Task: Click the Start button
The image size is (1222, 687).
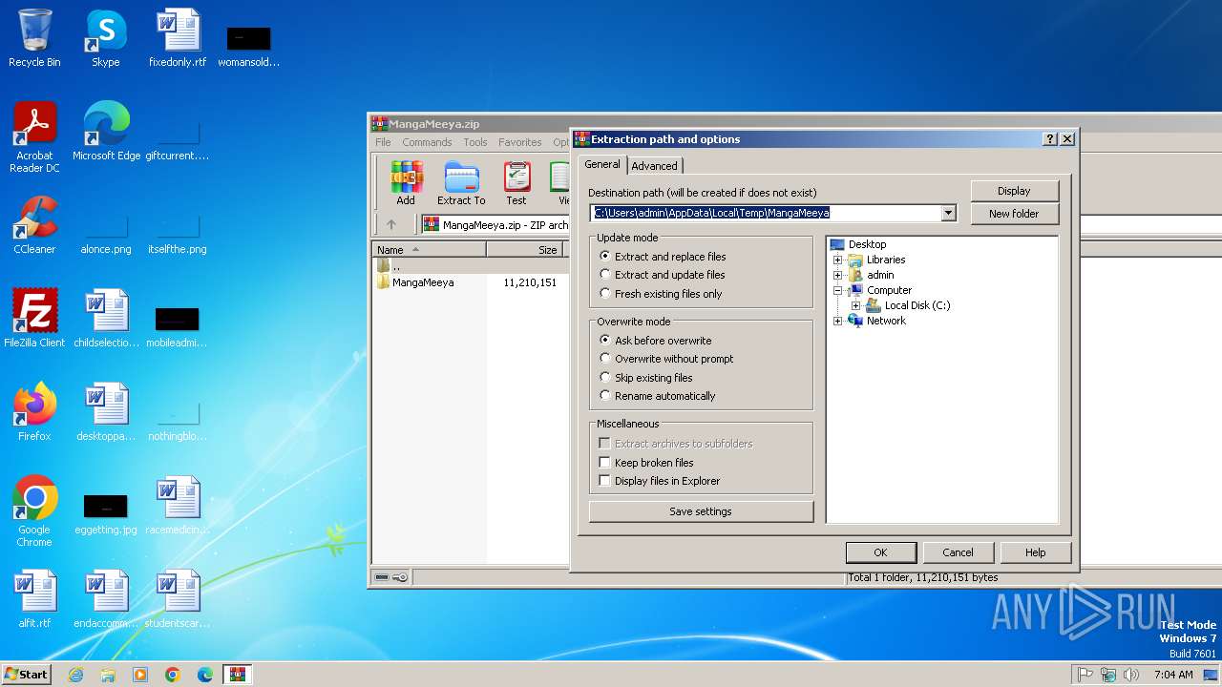Action: 26,675
